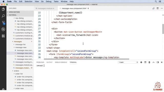Create a new terminal with plus icon
The width and height of the screenshot is (164, 92).
141,62
